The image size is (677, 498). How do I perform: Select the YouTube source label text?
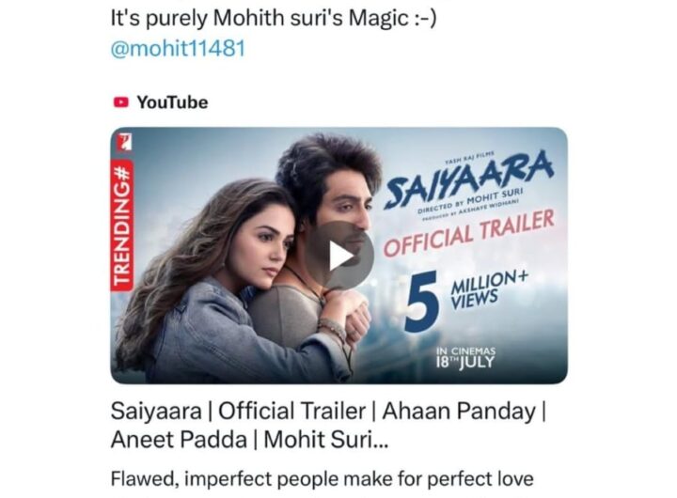(172, 102)
